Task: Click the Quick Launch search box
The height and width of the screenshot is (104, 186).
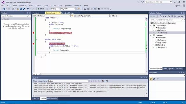Action: (158, 2)
